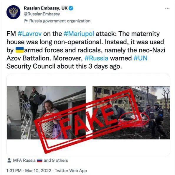Open the left photo of woman on stairs

click(46, 113)
